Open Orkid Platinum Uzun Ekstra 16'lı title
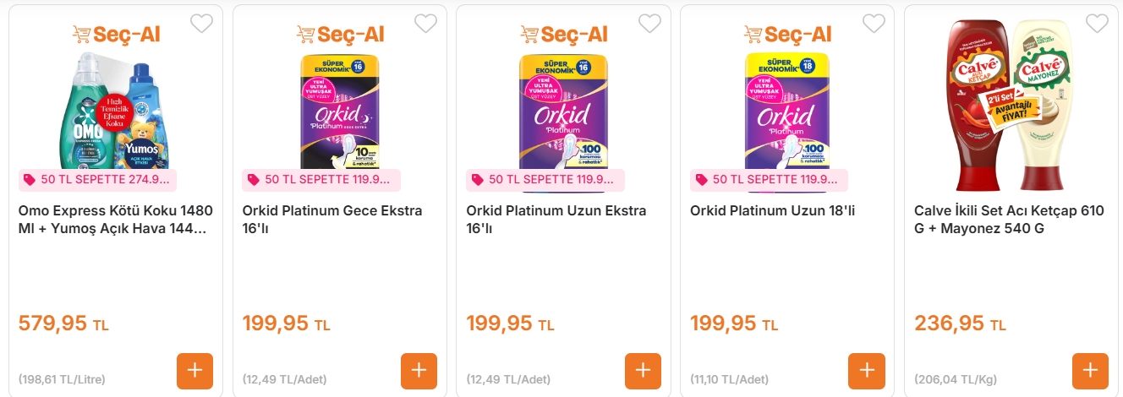 coord(556,220)
